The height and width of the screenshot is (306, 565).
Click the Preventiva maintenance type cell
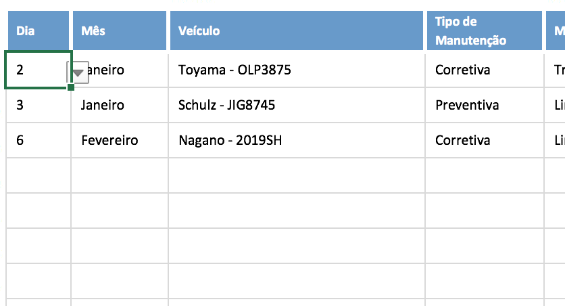[x=484, y=105]
